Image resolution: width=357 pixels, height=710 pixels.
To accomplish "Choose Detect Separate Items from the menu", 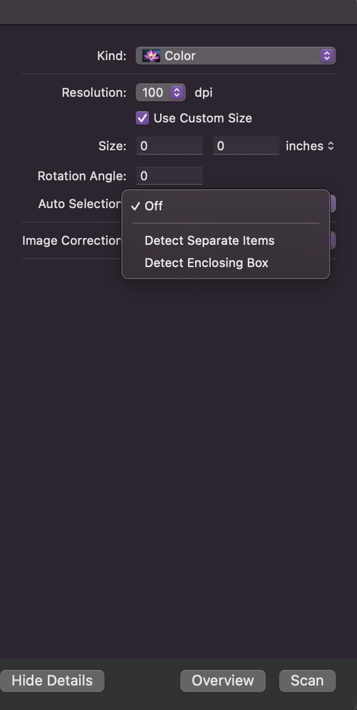I will [x=209, y=240].
